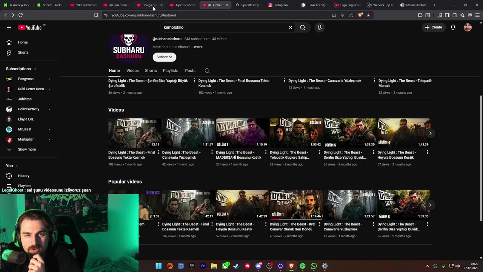Open a new browser tab

tap(434, 5)
